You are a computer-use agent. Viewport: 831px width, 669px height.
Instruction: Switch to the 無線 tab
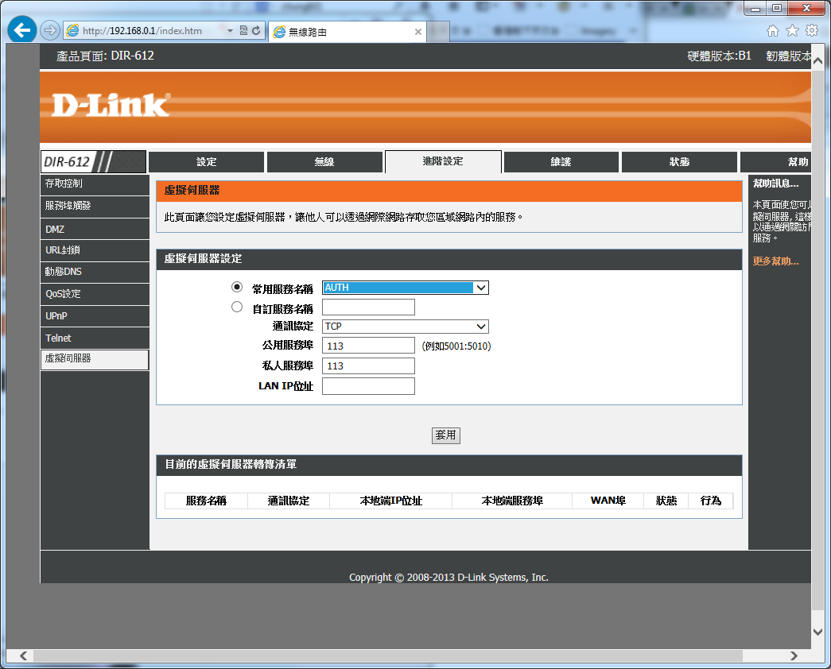point(324,162)
